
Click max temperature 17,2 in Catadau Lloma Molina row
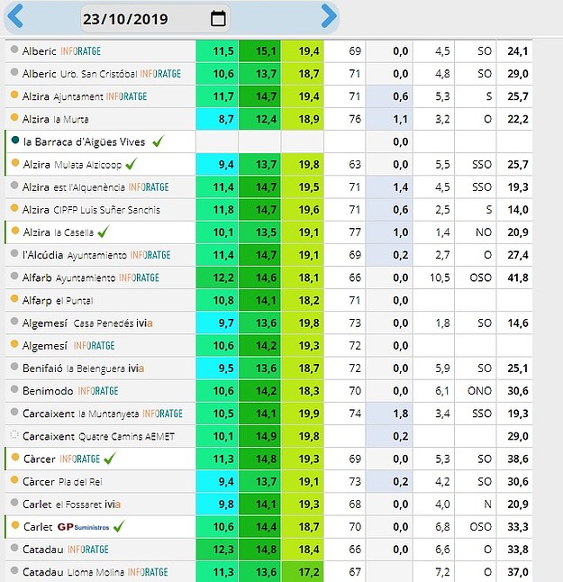click(x=303, y=571)
